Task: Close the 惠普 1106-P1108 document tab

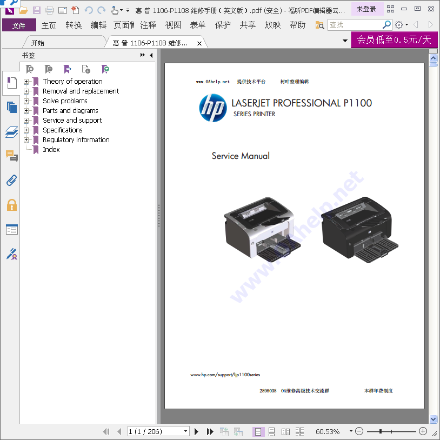Action: click(199, 43)
